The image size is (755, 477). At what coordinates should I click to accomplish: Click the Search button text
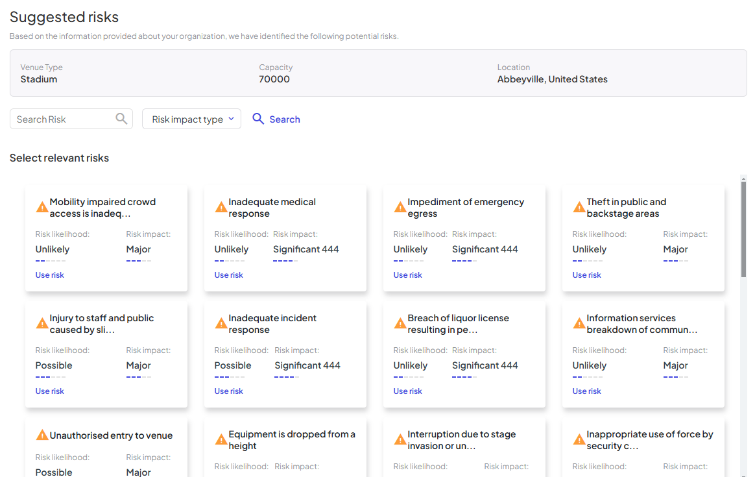tap(285, 119)
